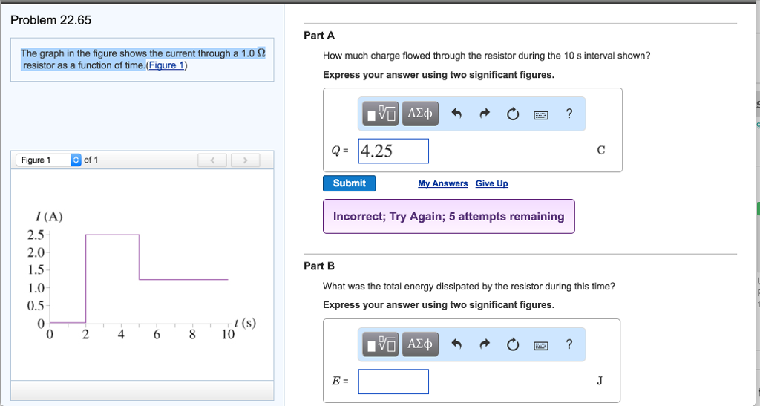Click the reset icon in Part B toolbar
Screen dimensions: 760x406
[x=513, y=344]
